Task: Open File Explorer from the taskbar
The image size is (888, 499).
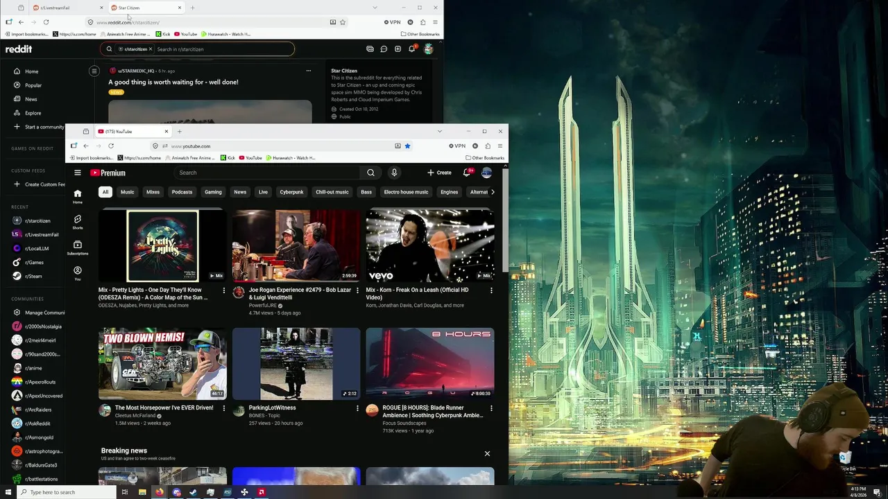Action: point(142,492)
